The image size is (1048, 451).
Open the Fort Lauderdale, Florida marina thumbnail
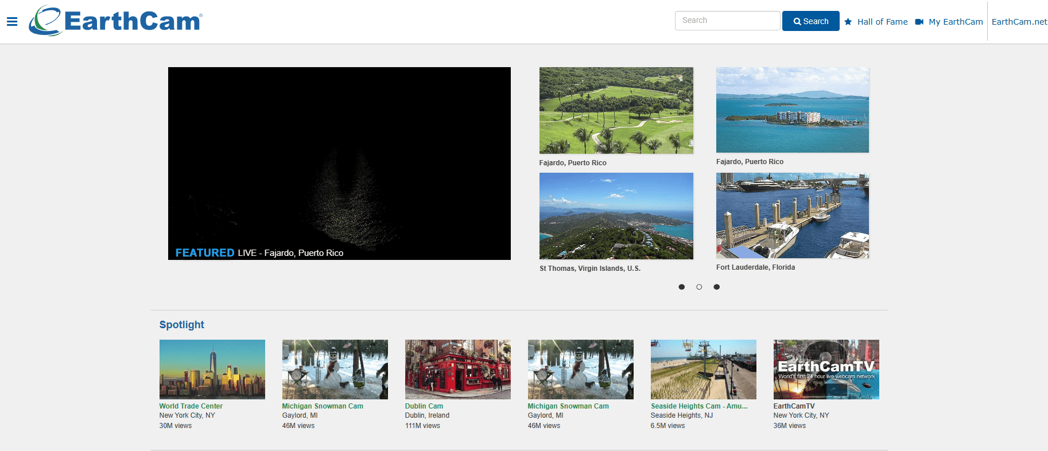[x=792, y=215]
